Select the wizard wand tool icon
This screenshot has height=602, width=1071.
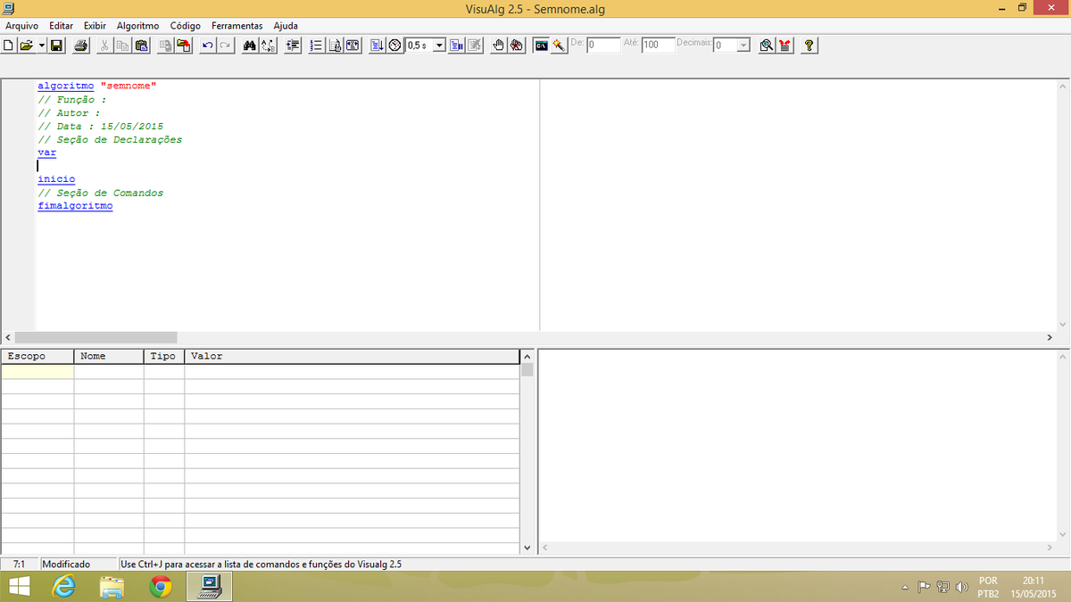pos(558,45)
